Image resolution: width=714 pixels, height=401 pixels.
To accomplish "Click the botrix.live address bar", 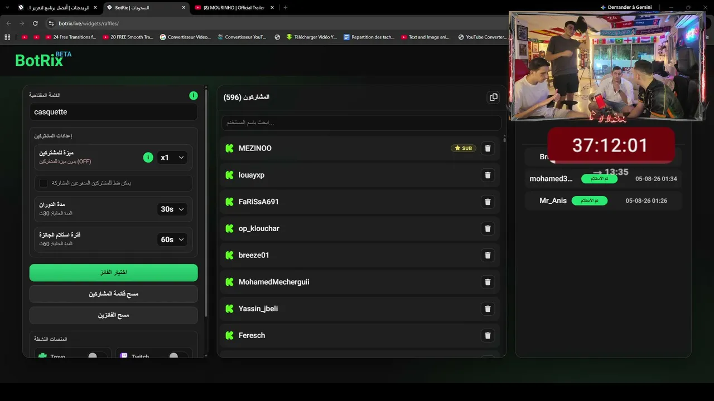I will (276, 23).
